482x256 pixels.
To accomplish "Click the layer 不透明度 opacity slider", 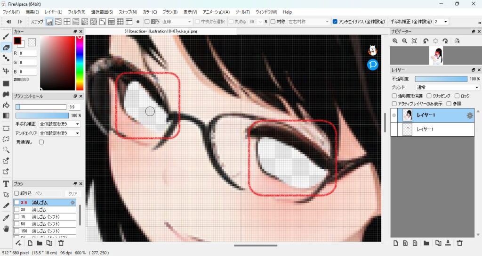I will (441, 79).
